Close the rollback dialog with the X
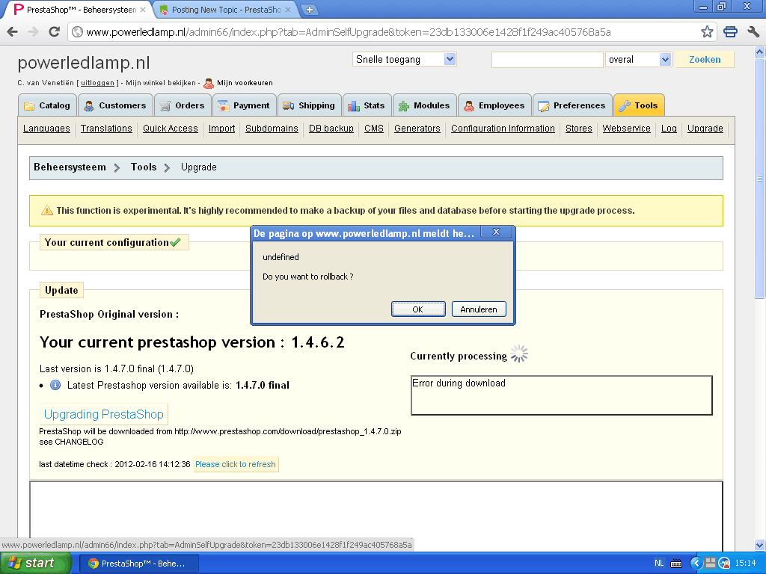The image size is (766, 574). tap(497, 232)
